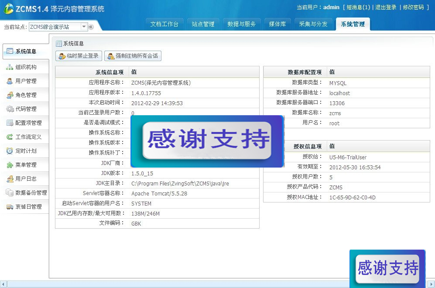Click the horizontal scrollbar track at the bottom
435x288 pixels.
[x=178, y=284]
